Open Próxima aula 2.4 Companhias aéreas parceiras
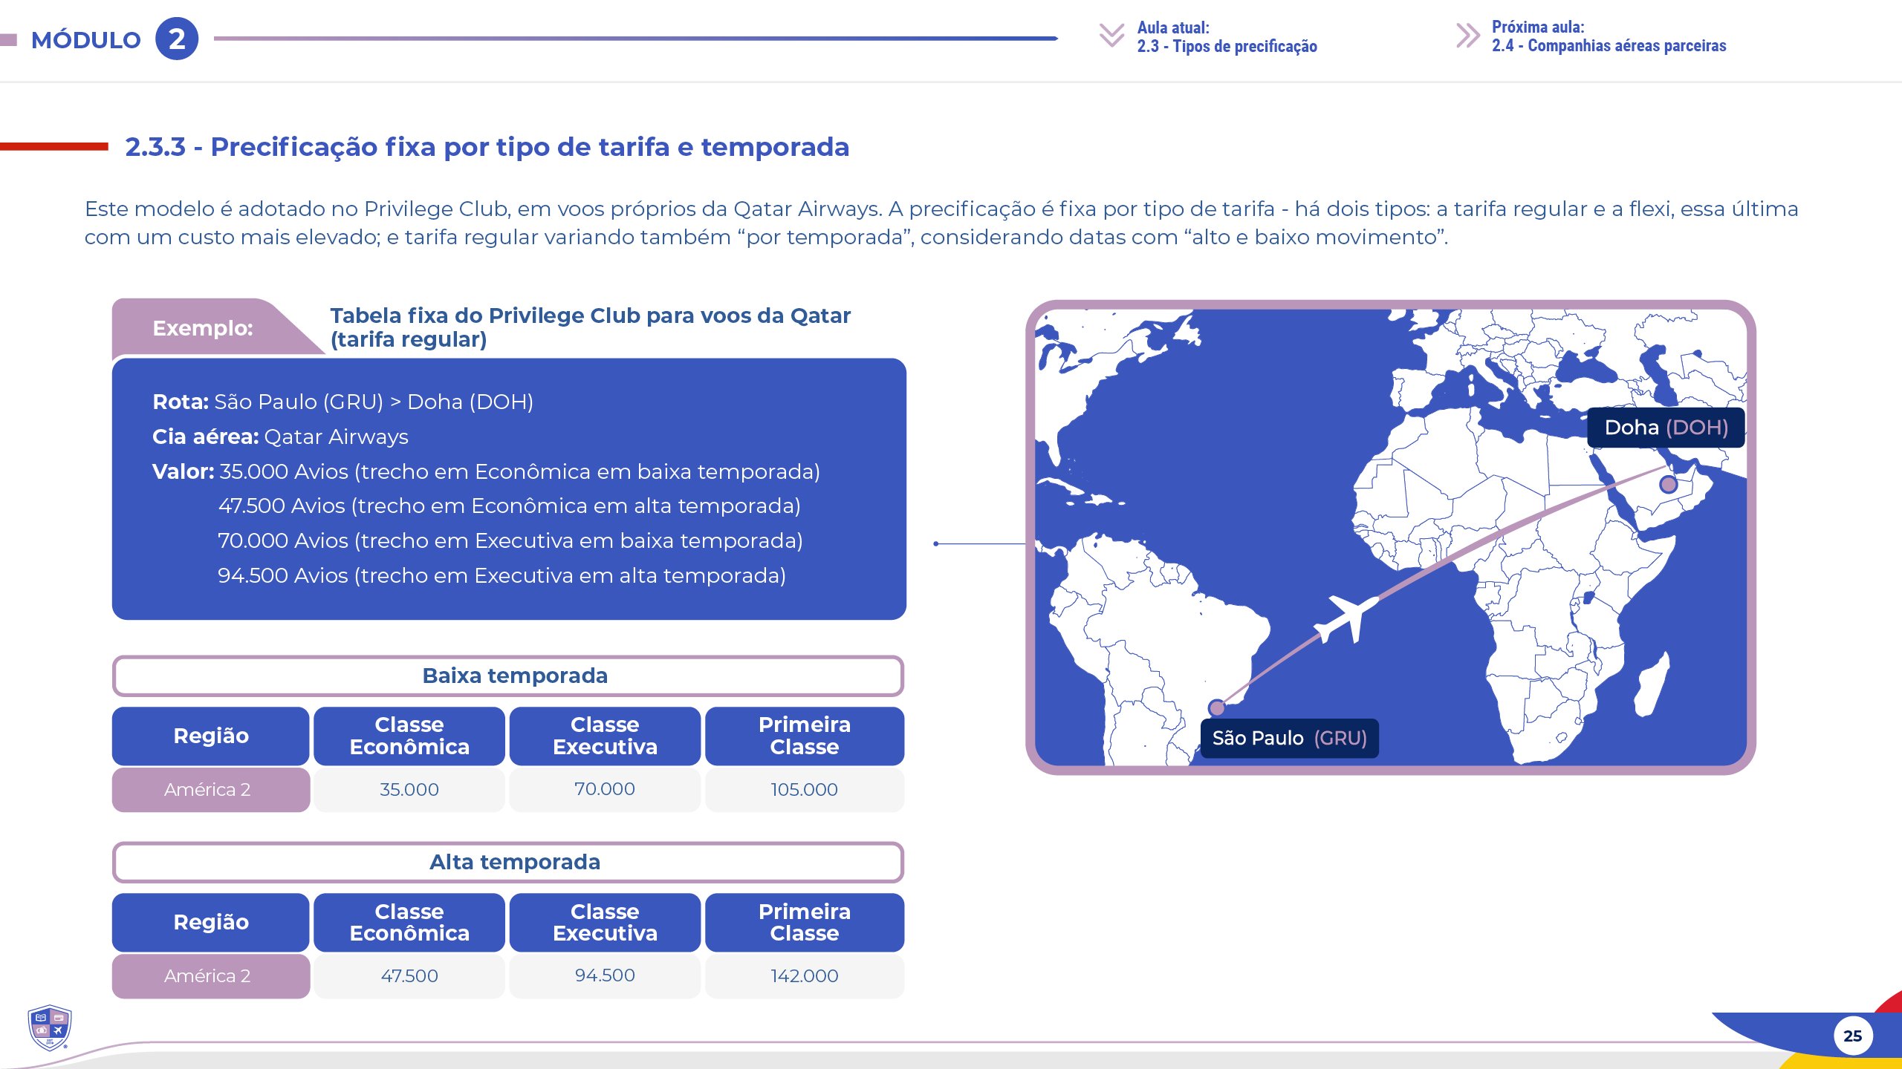This screenshot has width=1902, height=1069. click(1608, 36)
